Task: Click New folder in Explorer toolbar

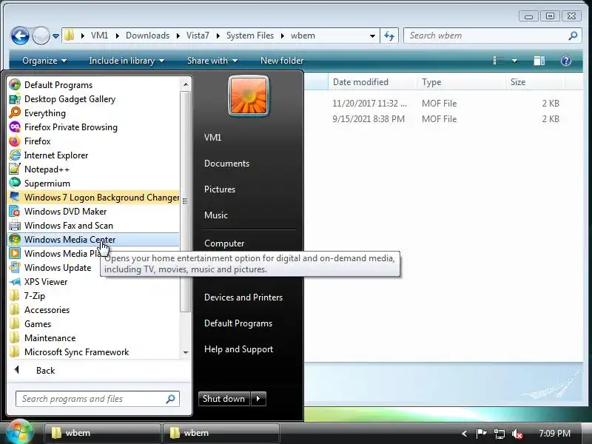Action: tap(282, 61)
